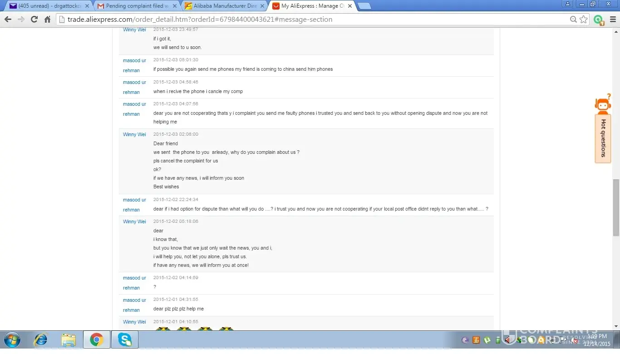Click the timestamp 2015-12-01 04:31:55

tap(176, 300)
